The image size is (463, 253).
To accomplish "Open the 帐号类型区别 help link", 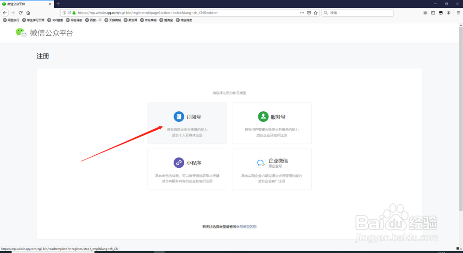I will tap(246, 227).
